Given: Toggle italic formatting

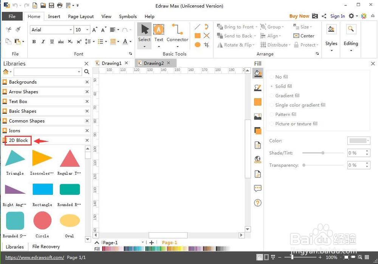Looking at the screenshot, I should (x=43, y=42).
